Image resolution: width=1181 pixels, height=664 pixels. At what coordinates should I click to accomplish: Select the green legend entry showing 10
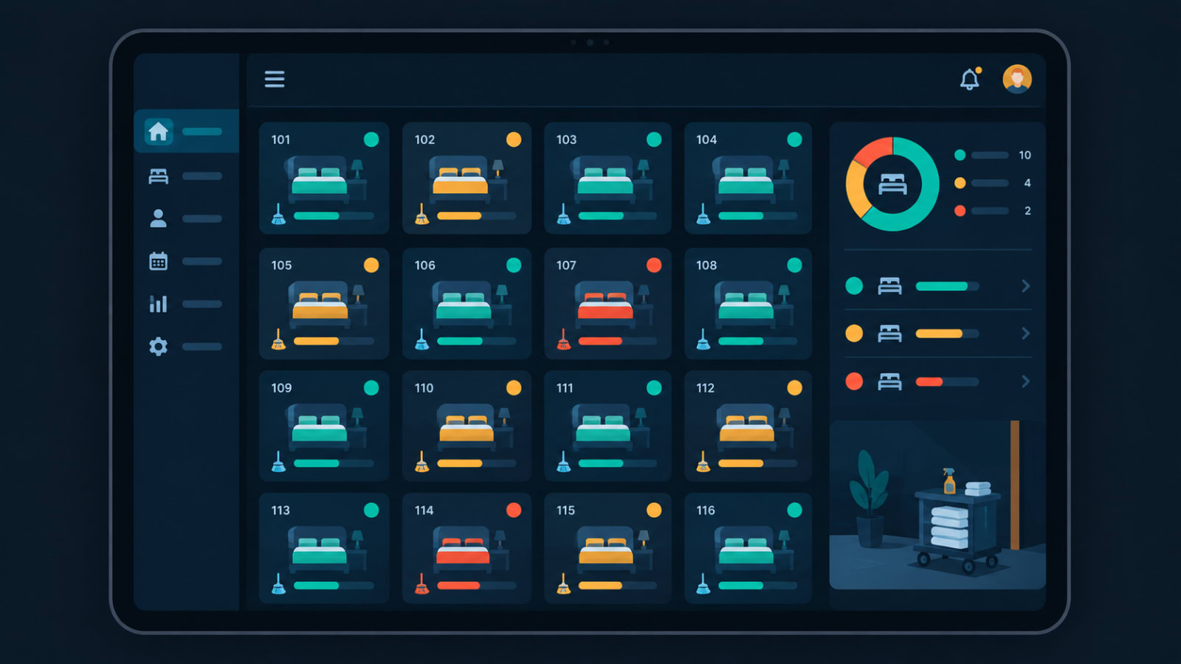[x=993, y=155]
